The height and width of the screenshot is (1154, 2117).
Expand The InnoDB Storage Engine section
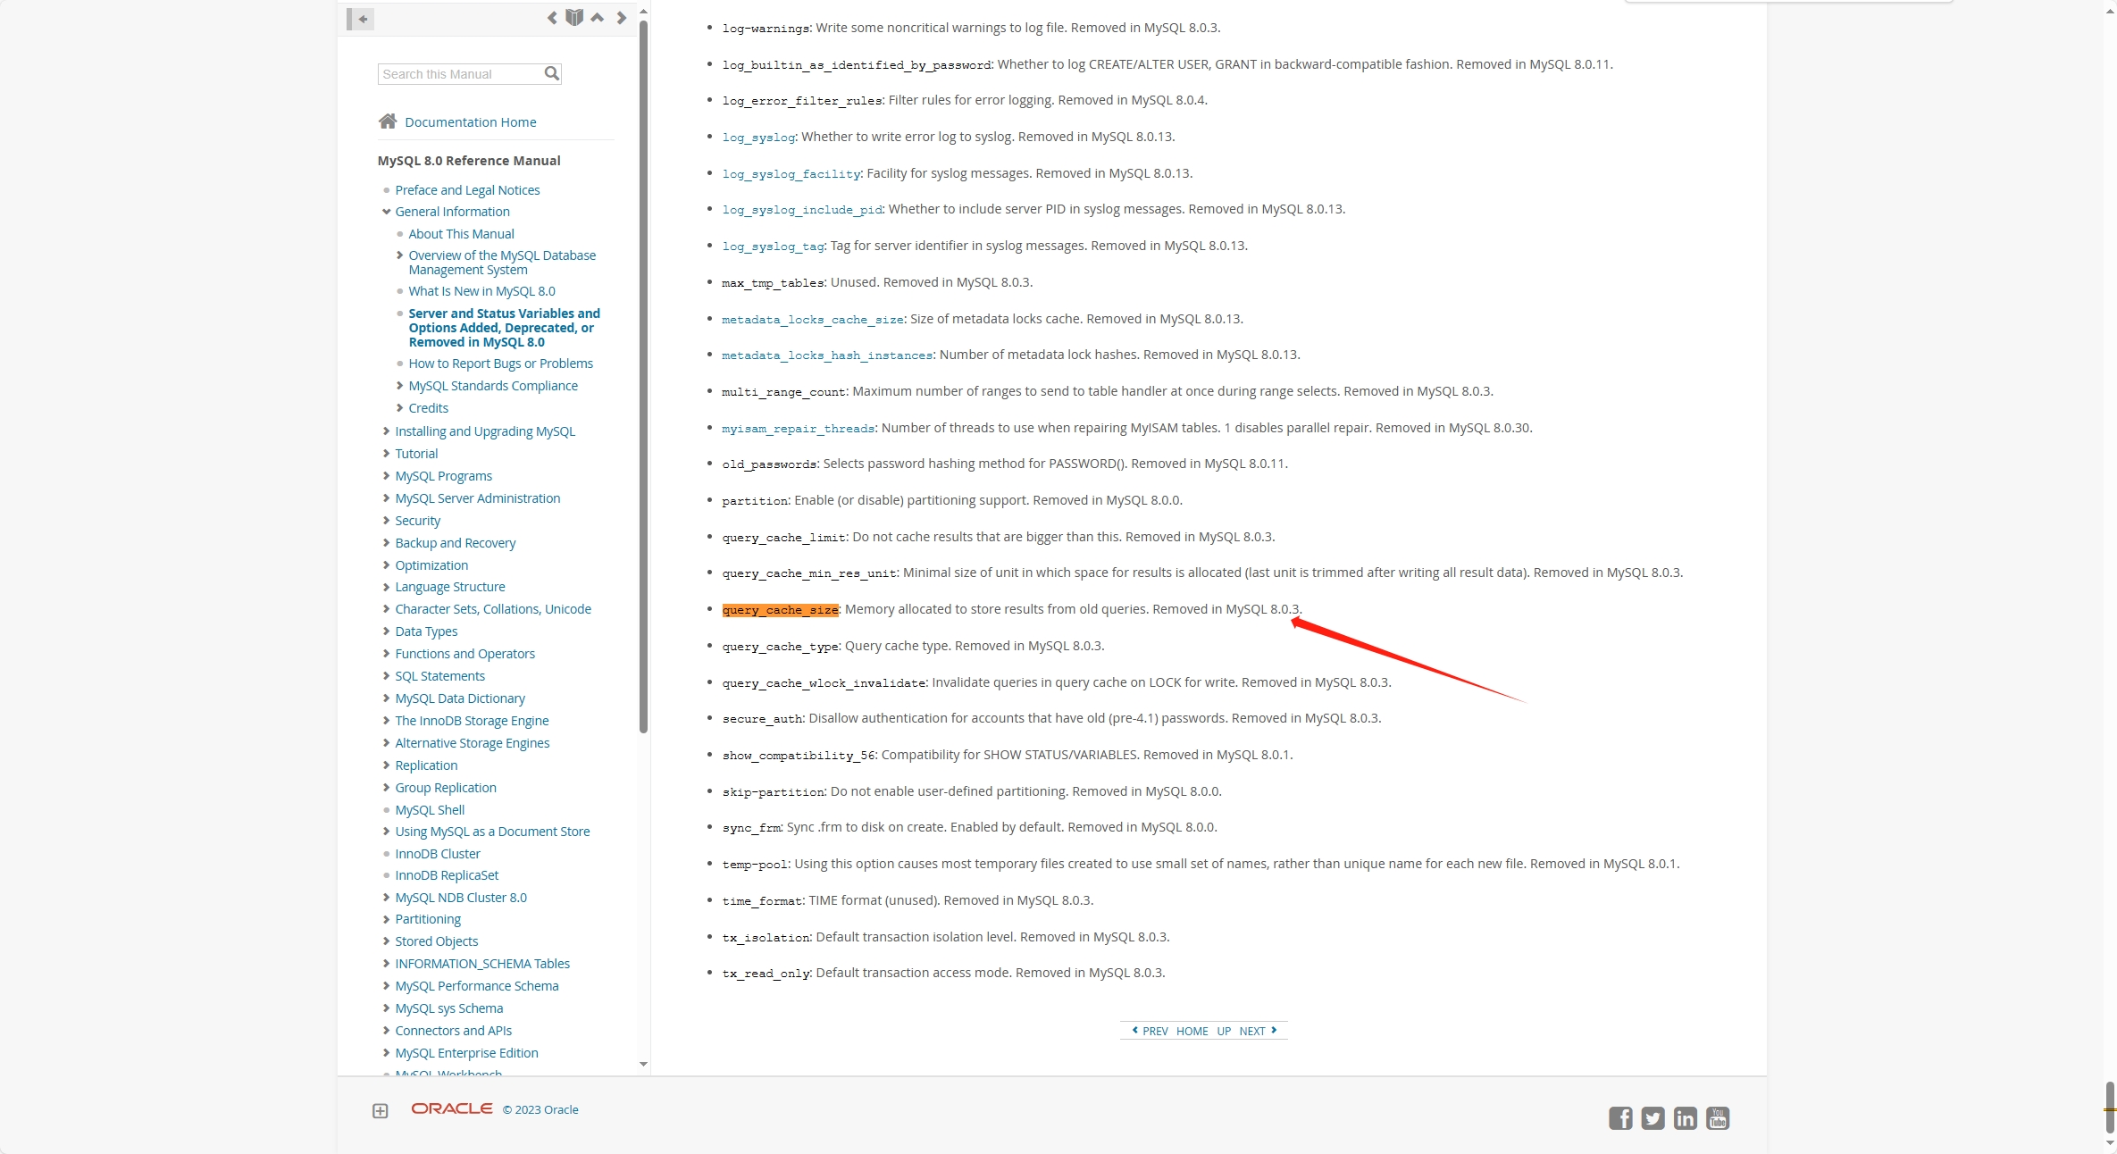[x=386, y=721]
